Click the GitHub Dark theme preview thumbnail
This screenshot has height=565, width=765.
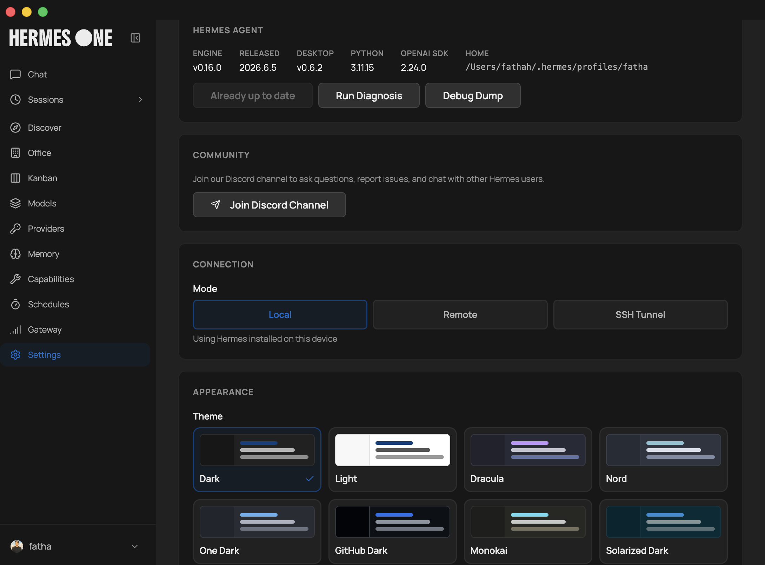point(393,522)
